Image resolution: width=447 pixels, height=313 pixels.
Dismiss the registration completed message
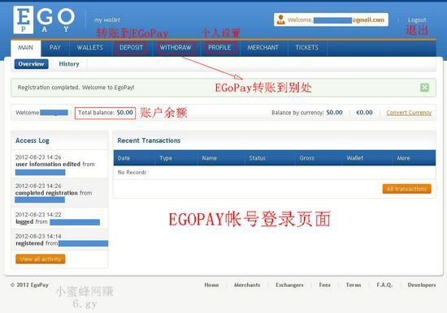pos(424,88)
